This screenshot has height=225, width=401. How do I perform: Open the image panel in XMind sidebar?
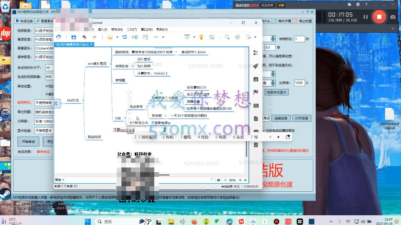pyautogui.click(x=256, y=79)
